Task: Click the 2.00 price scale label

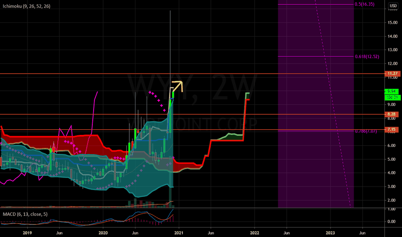Action: [x=393, y=200]
